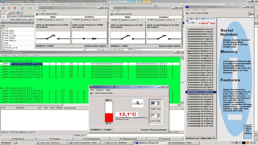Screen dimensions: 258x145
Task: Select Main Switch tab in second DS2409 window
Action: 115,20
